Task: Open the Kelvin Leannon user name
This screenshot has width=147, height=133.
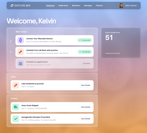Action: 131,5
